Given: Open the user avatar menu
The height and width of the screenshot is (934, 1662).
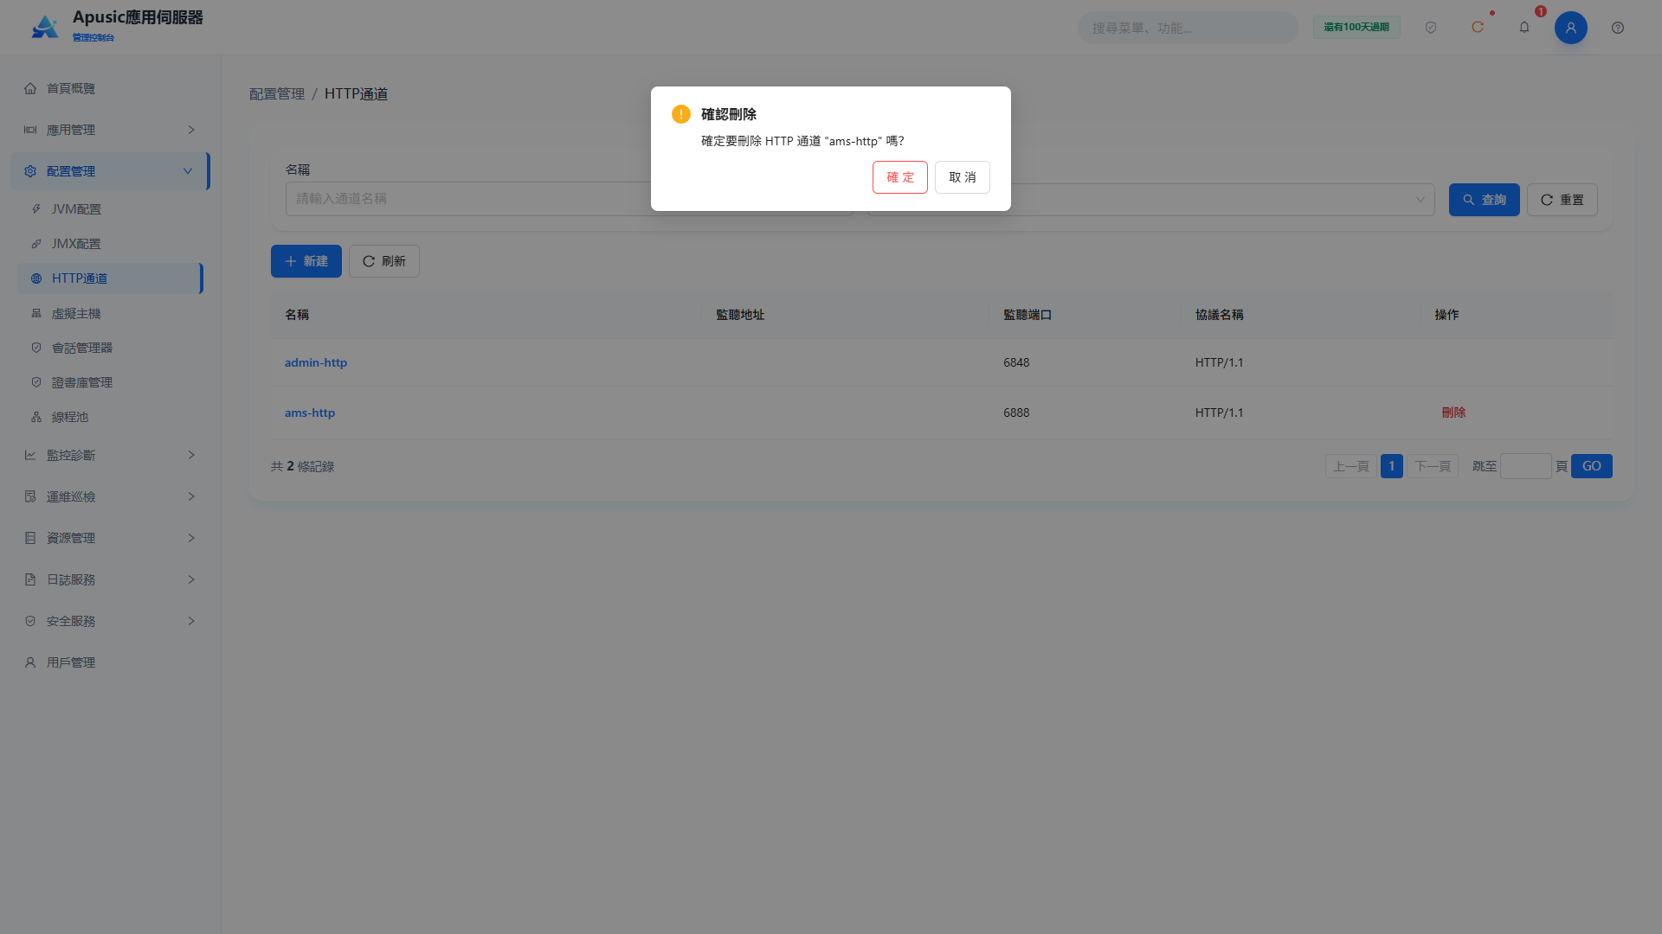Looking at the screenshot, I should (1571, 28).
